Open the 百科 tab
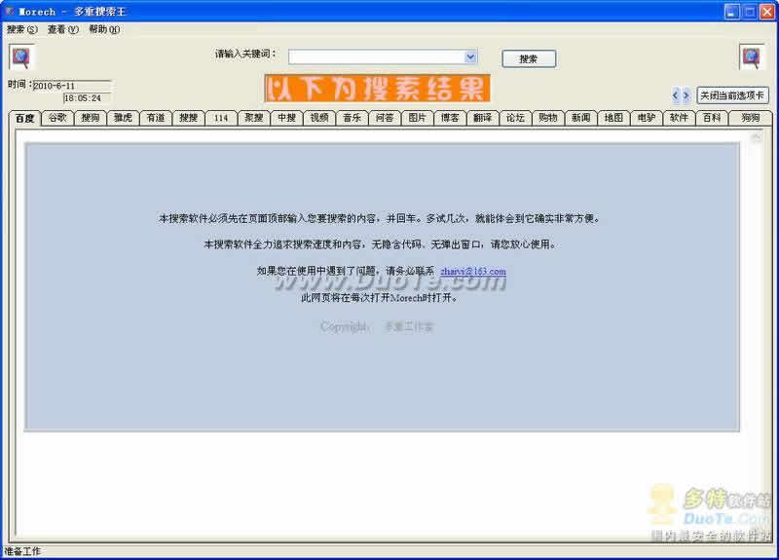Screen dimensions: 779x560 pos(712,118)
